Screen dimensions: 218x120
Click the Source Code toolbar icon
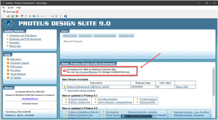point(52,16)
